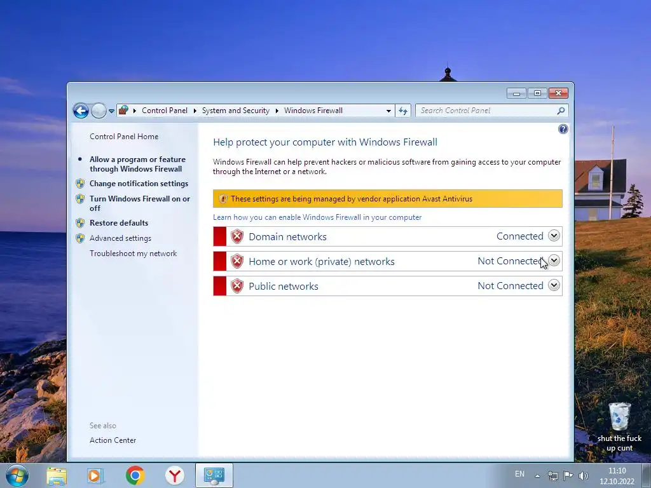Expand the arrow after Control Panel breadcrumb

coord(195,111)
